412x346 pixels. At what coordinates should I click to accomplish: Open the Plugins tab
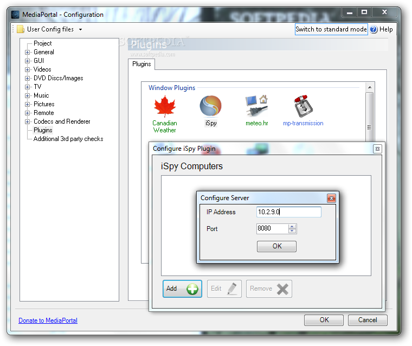point(141,64)
